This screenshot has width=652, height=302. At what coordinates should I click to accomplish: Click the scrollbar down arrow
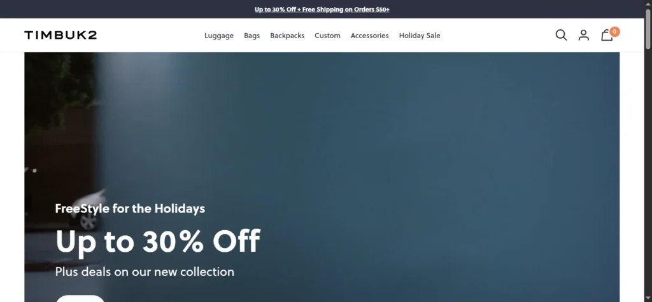tap(648, 298)
